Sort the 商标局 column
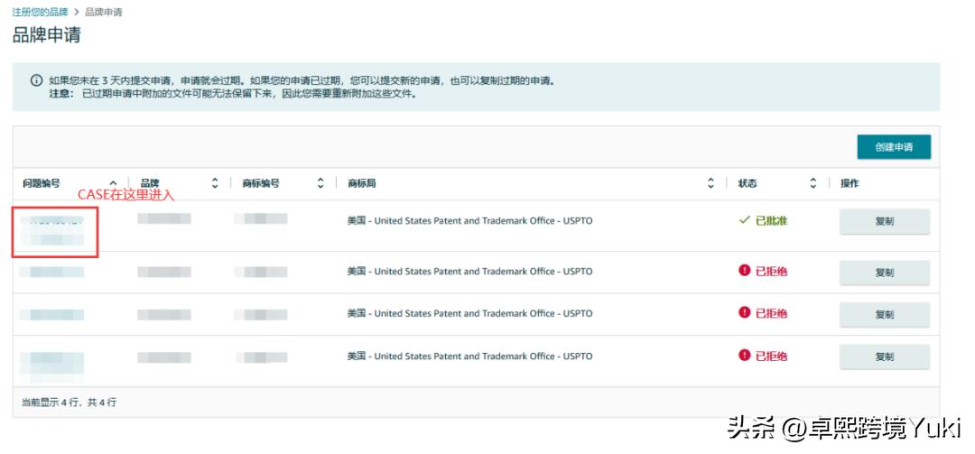The image size is (975, 454). pyautogui.click(x=710, y=183)
